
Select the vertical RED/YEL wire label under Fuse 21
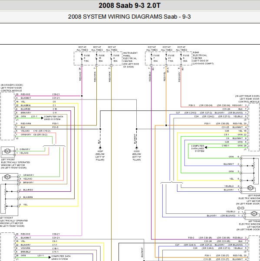point(165,77)
